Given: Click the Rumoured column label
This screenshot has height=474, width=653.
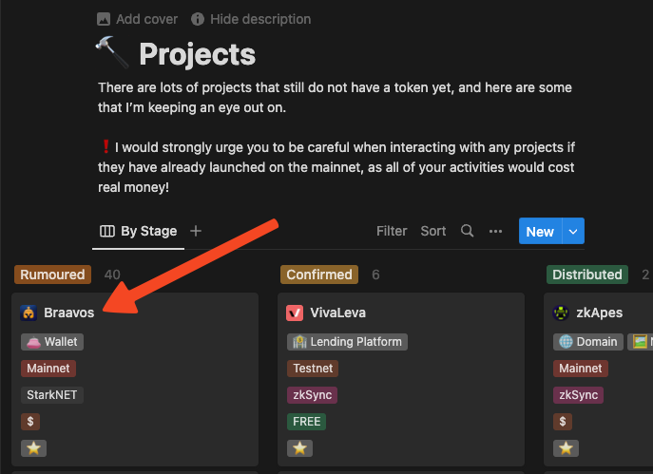Looking at the screenshot, I should pyautogui.click(x=52, y=275).
